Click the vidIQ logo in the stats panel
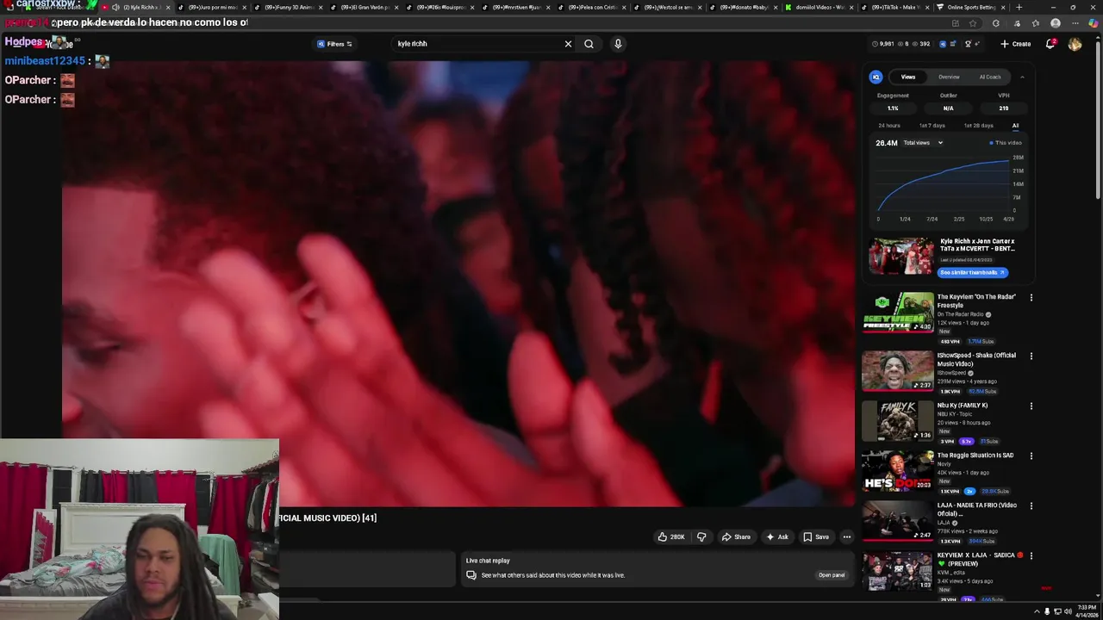1103x620 pixels. 876,77
